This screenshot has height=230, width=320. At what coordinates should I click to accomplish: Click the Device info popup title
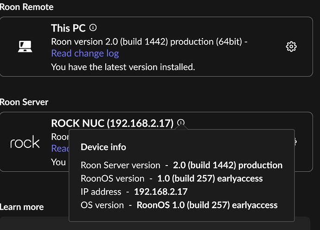tap(103, 147)
